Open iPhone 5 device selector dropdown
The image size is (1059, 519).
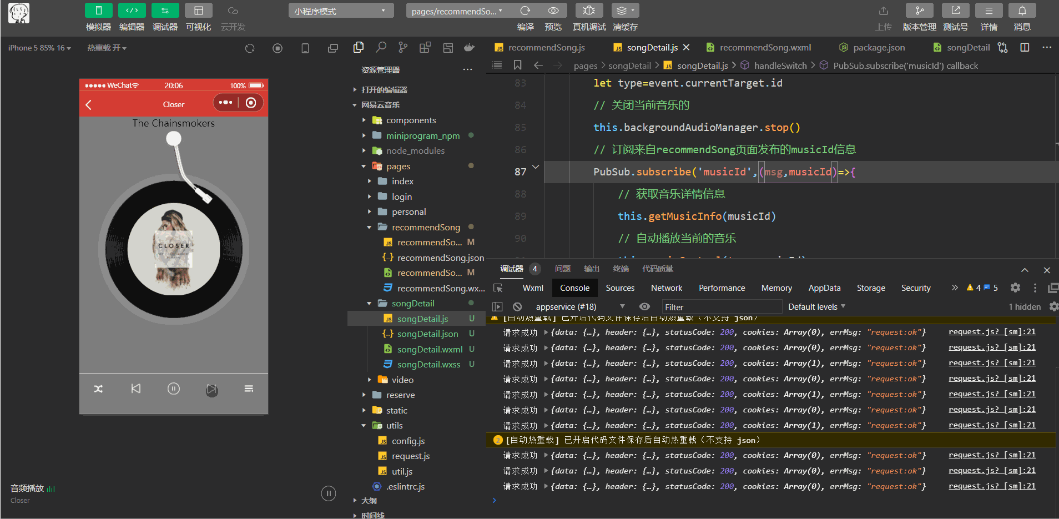(x=39, y=48)
